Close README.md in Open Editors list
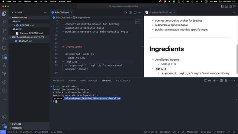This screenshot has width=238, height=134. click(x=14, y=25)
